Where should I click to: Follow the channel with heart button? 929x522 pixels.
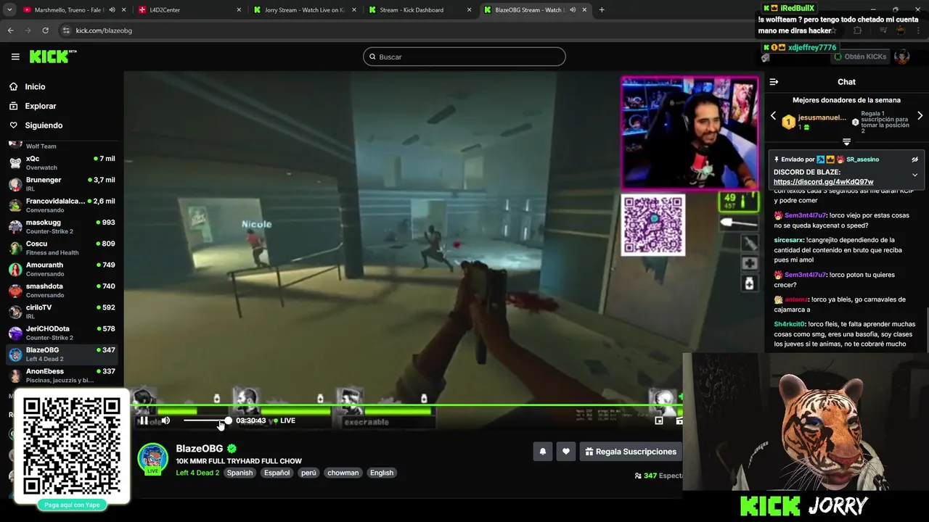click(566, 452)
